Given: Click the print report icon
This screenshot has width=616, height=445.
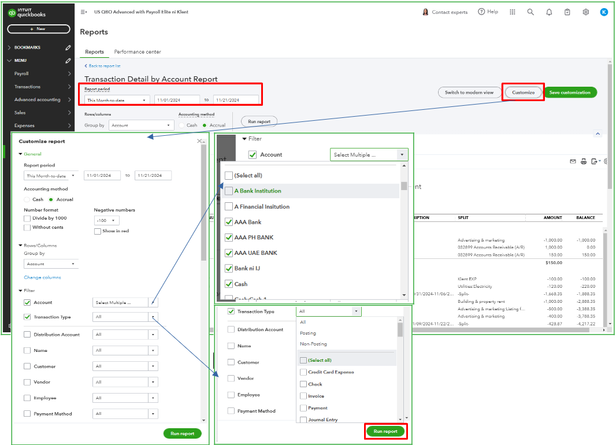Looking at the screenshot, I should pos(584,161).
